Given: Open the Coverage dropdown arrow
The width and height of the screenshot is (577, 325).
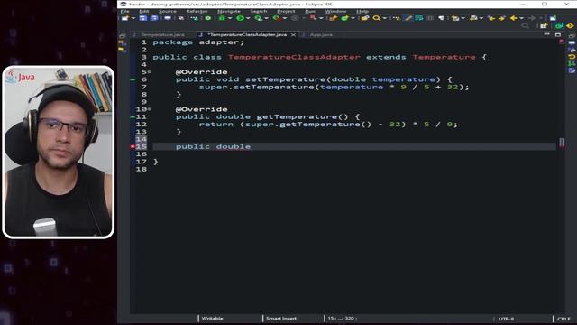Looking at the screenshot, I should point(267,18).
